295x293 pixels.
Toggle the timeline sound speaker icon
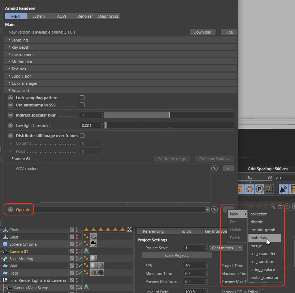(283, 189)
